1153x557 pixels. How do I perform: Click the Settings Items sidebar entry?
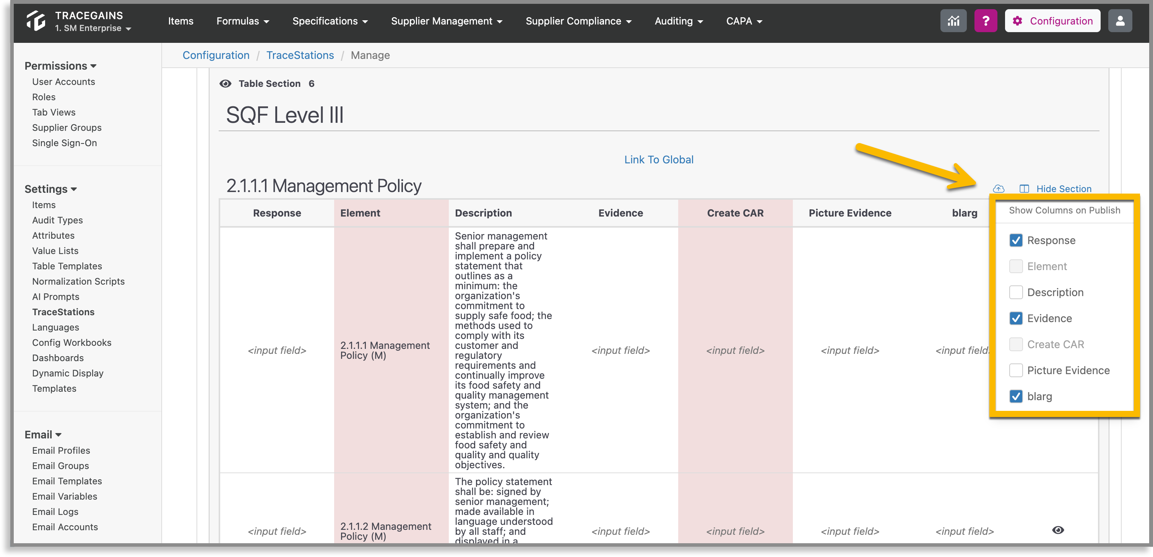(44, 205)
